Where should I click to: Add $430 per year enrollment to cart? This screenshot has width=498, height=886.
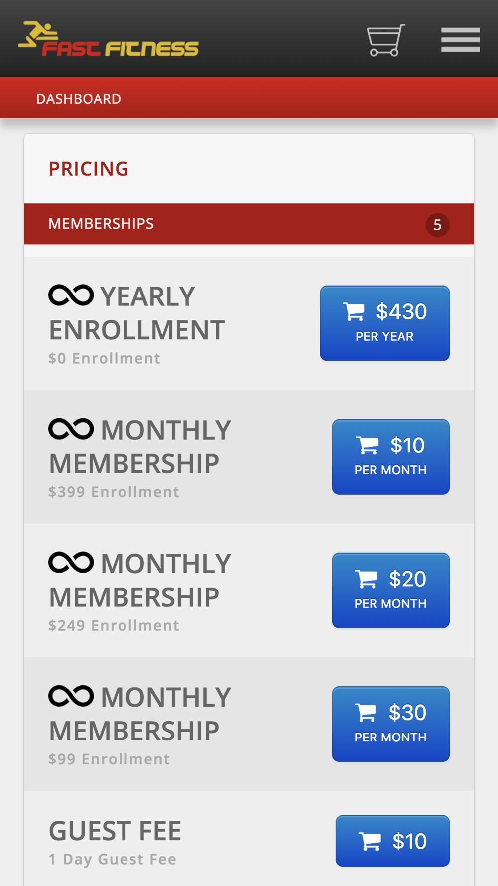[x=384, y=323]
